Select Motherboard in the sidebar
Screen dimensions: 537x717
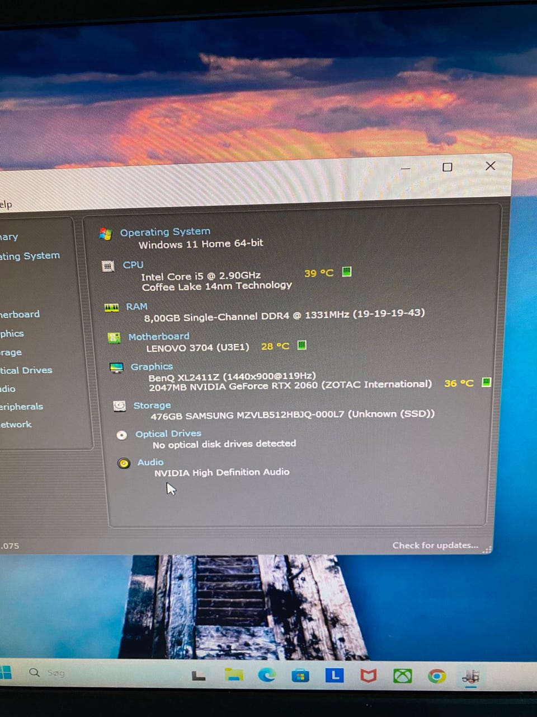tap(20, 314)
